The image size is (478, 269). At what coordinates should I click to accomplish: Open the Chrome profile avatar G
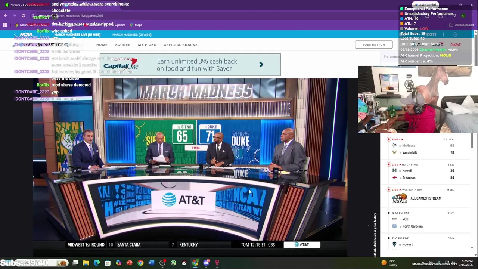pyautogui.click(x=463, y=16)
